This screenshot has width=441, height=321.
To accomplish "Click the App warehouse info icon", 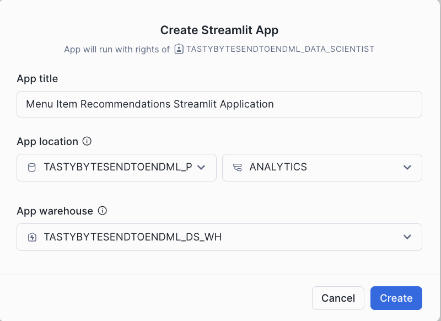I will (x=102, y=211).
